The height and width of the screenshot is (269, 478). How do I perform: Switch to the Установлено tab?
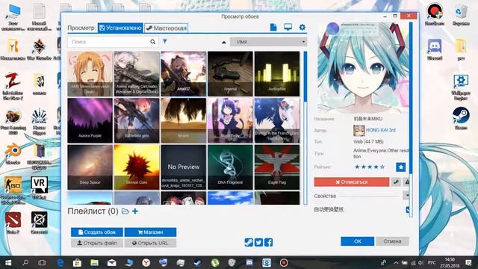120,28
